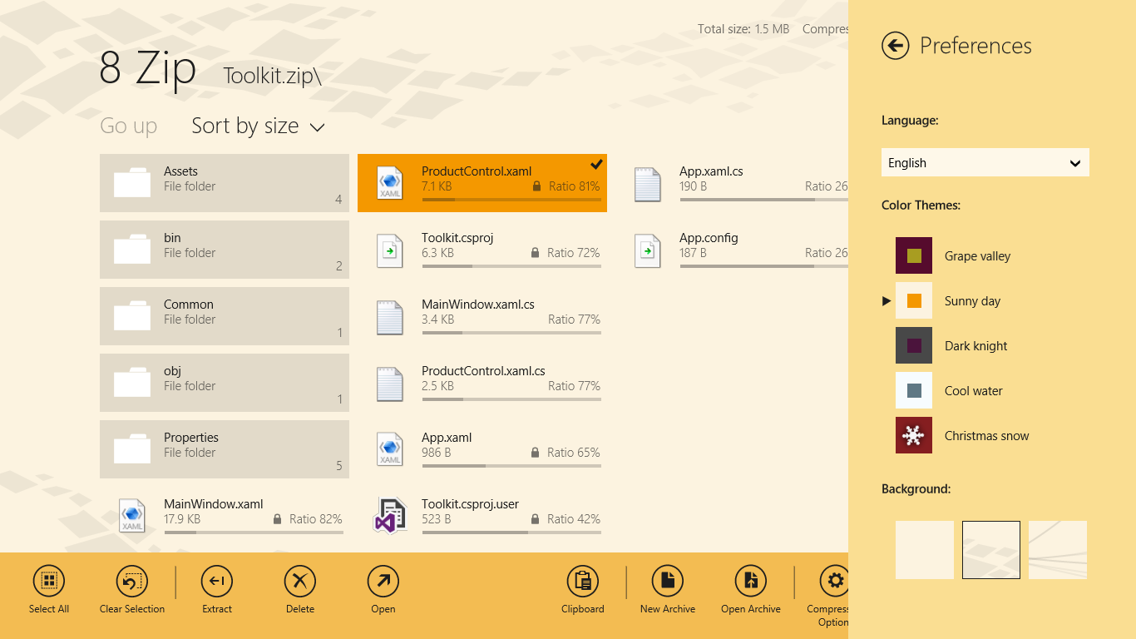1136x639 pixels.
Task: Click the Ratio 42% text
Action: (574, 519)
